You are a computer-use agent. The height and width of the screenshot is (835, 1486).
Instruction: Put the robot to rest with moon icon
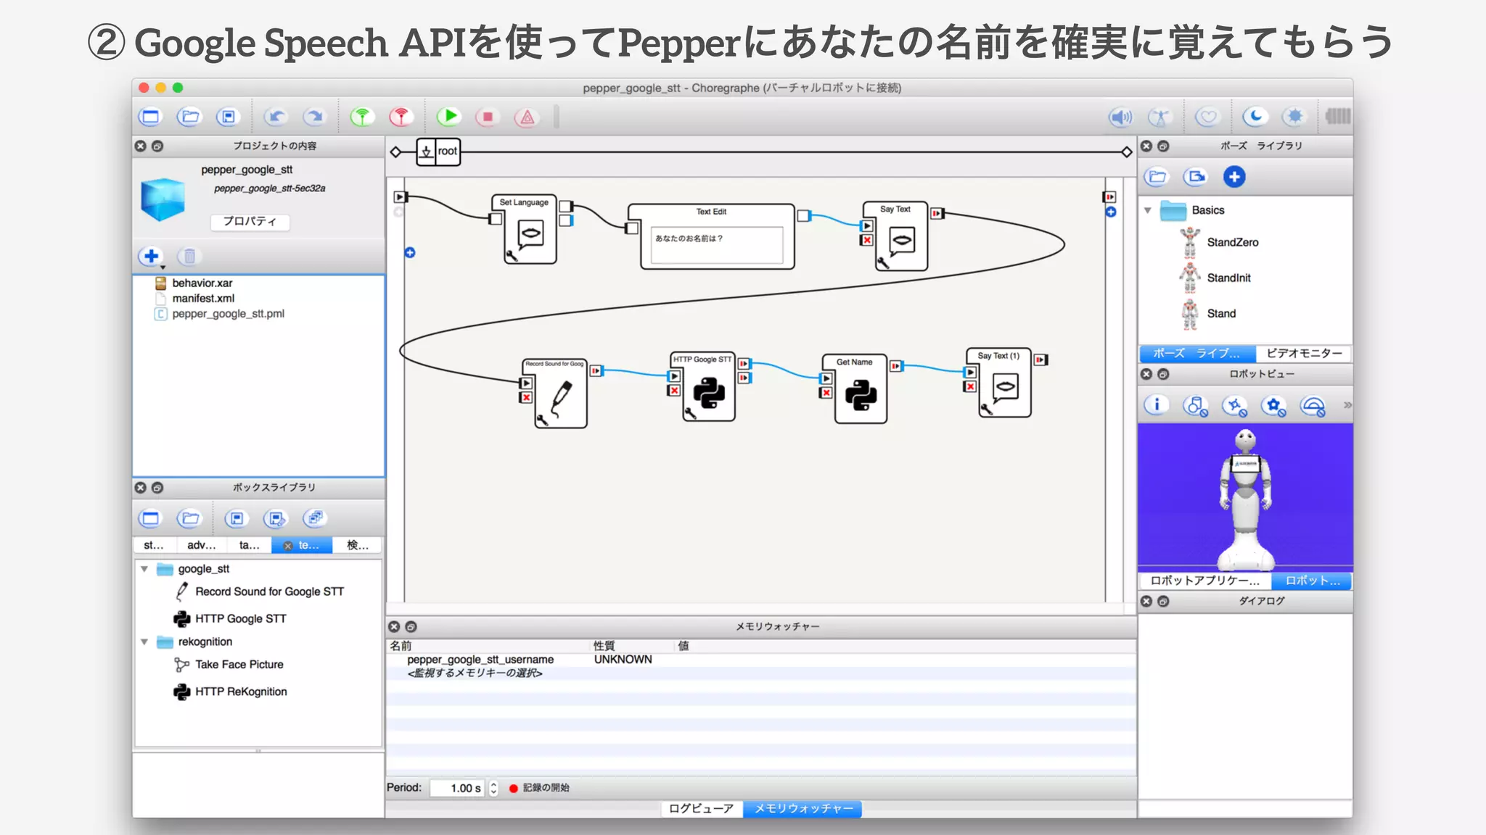pyautogui.click(x=1255, y=117)
